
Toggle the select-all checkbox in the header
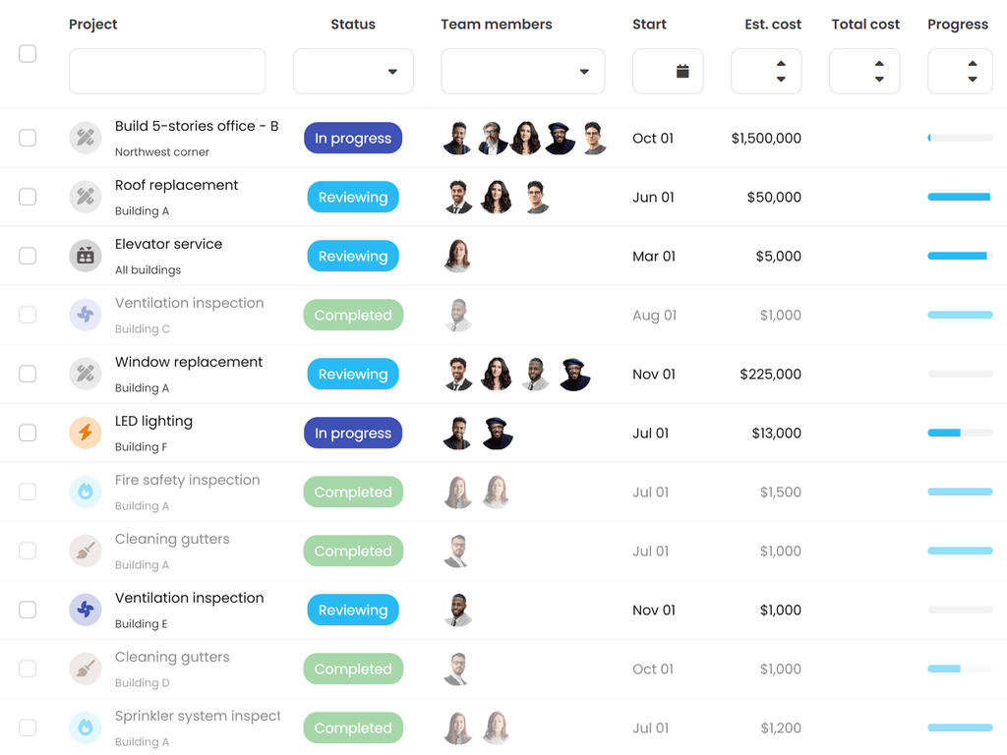pyautogui.click(x=28, y=54)
